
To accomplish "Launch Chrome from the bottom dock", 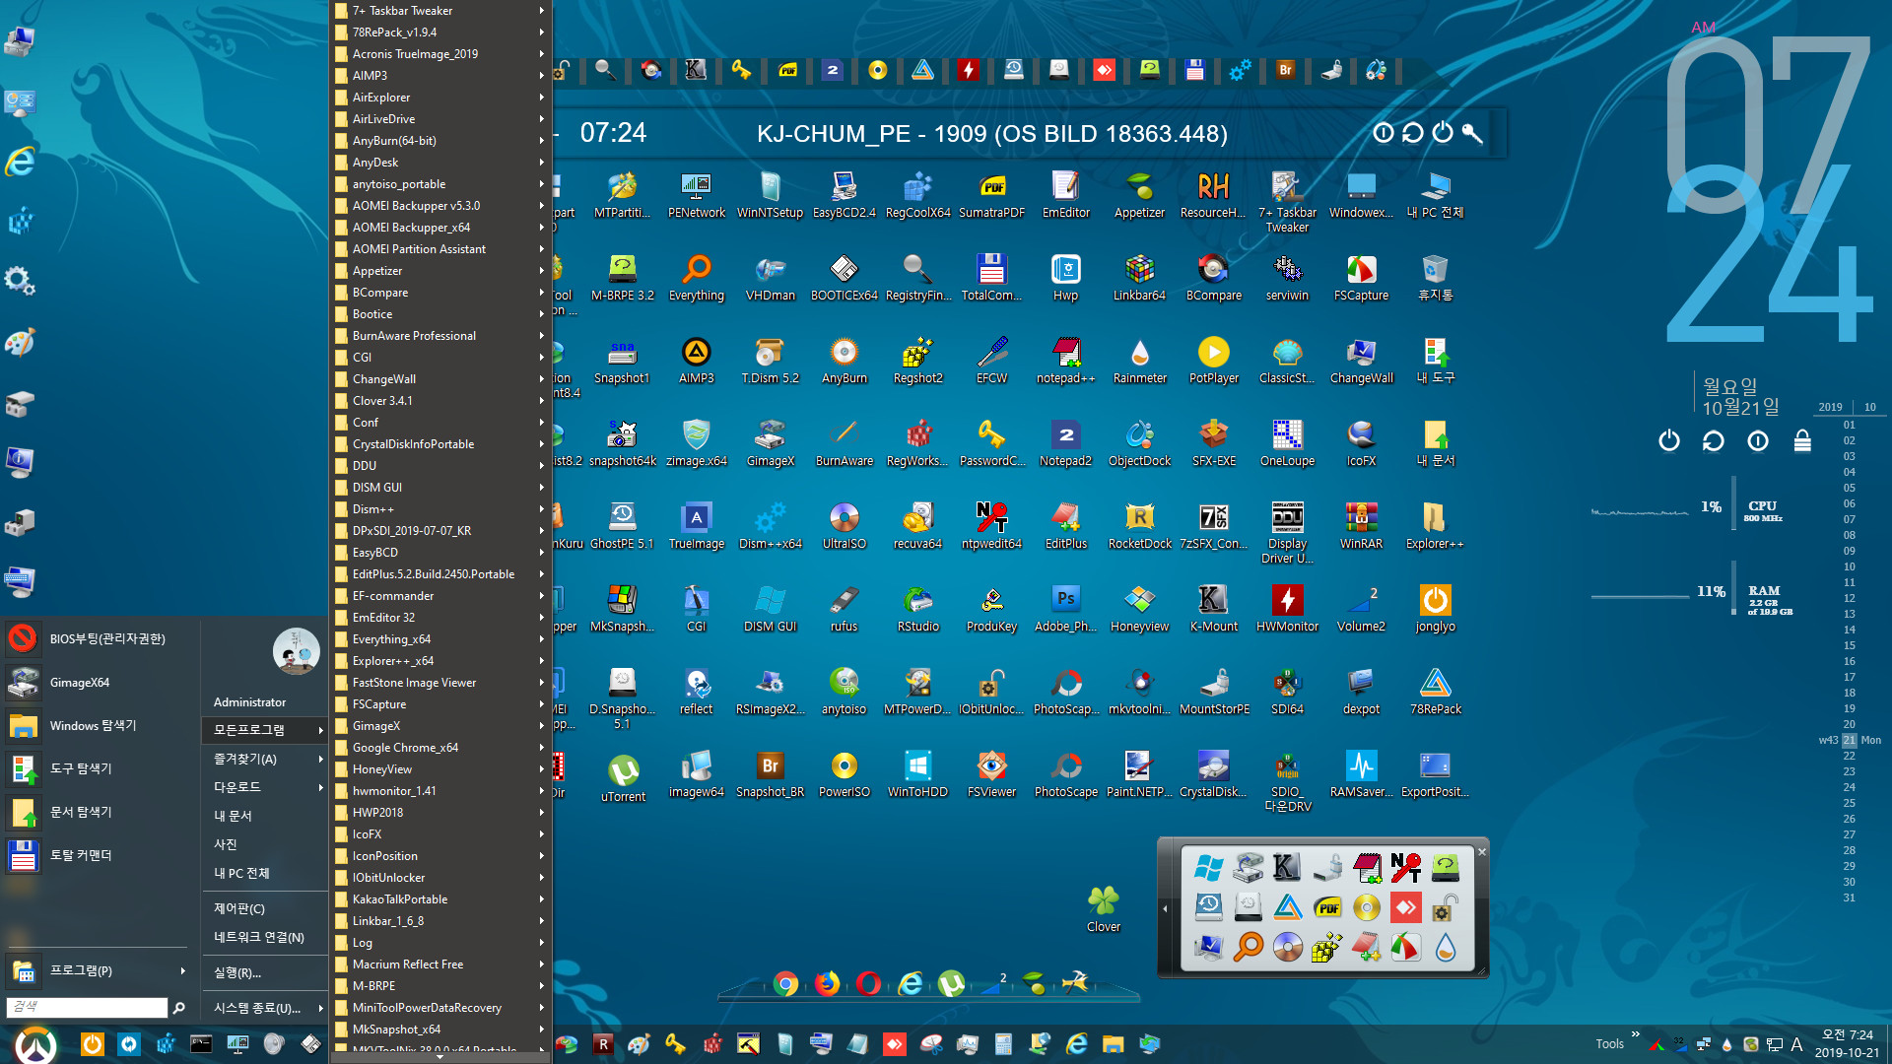I will click(785, 983).
